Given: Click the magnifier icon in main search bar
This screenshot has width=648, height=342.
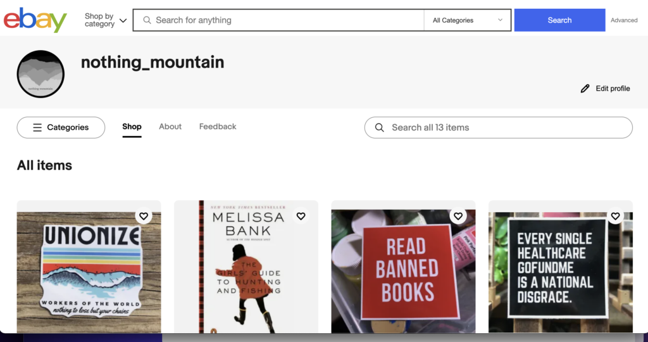Looking at the screenshot, I should click(147, 20).
